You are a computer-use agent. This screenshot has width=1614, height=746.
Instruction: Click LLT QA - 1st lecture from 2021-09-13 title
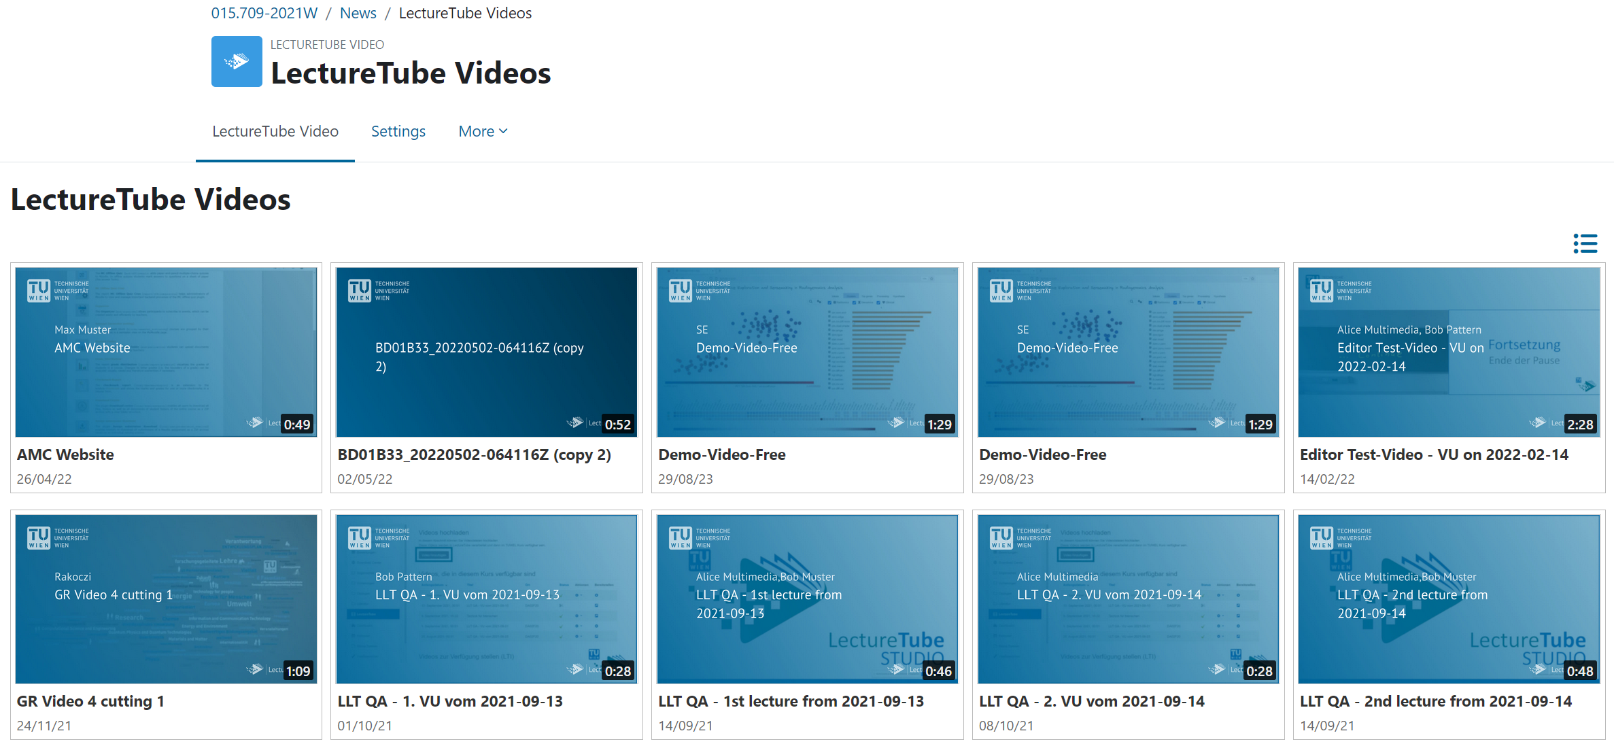point(791,701)
